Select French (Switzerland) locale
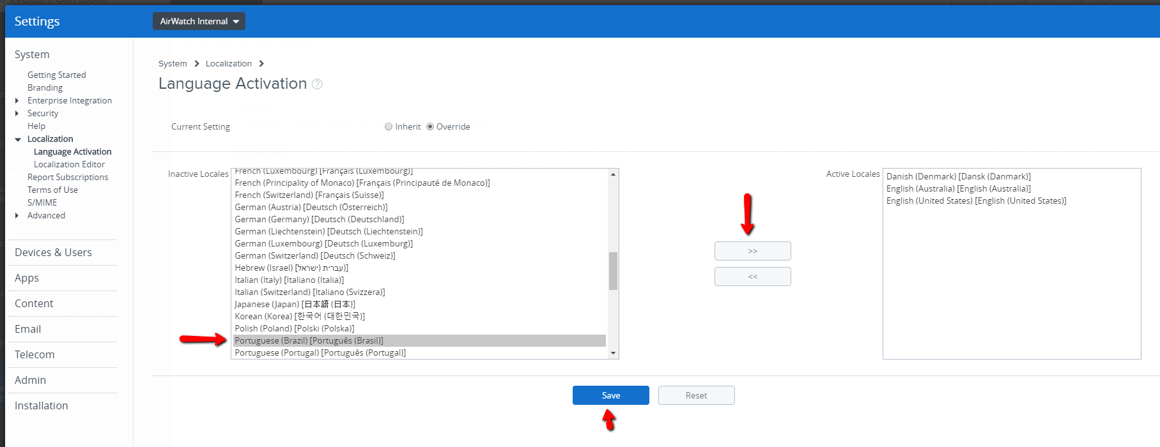This screenshot has height=447, width=1160. 419,195
